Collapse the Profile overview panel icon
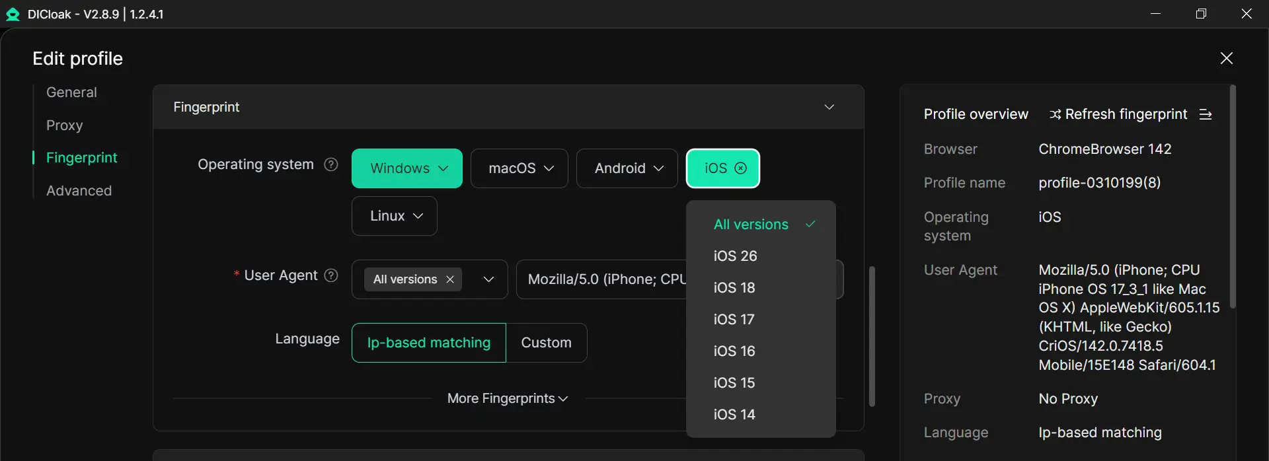 coord(1206,115)
